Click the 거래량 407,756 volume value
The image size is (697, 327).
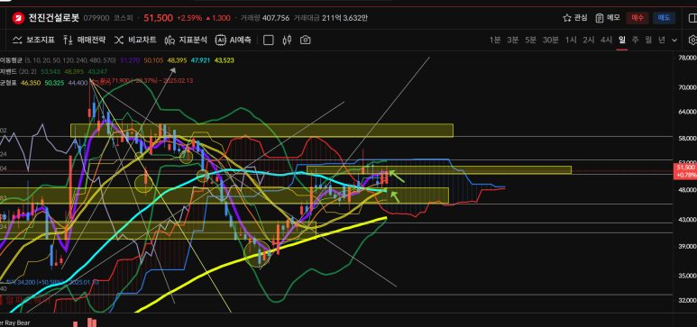coord(264,18)
